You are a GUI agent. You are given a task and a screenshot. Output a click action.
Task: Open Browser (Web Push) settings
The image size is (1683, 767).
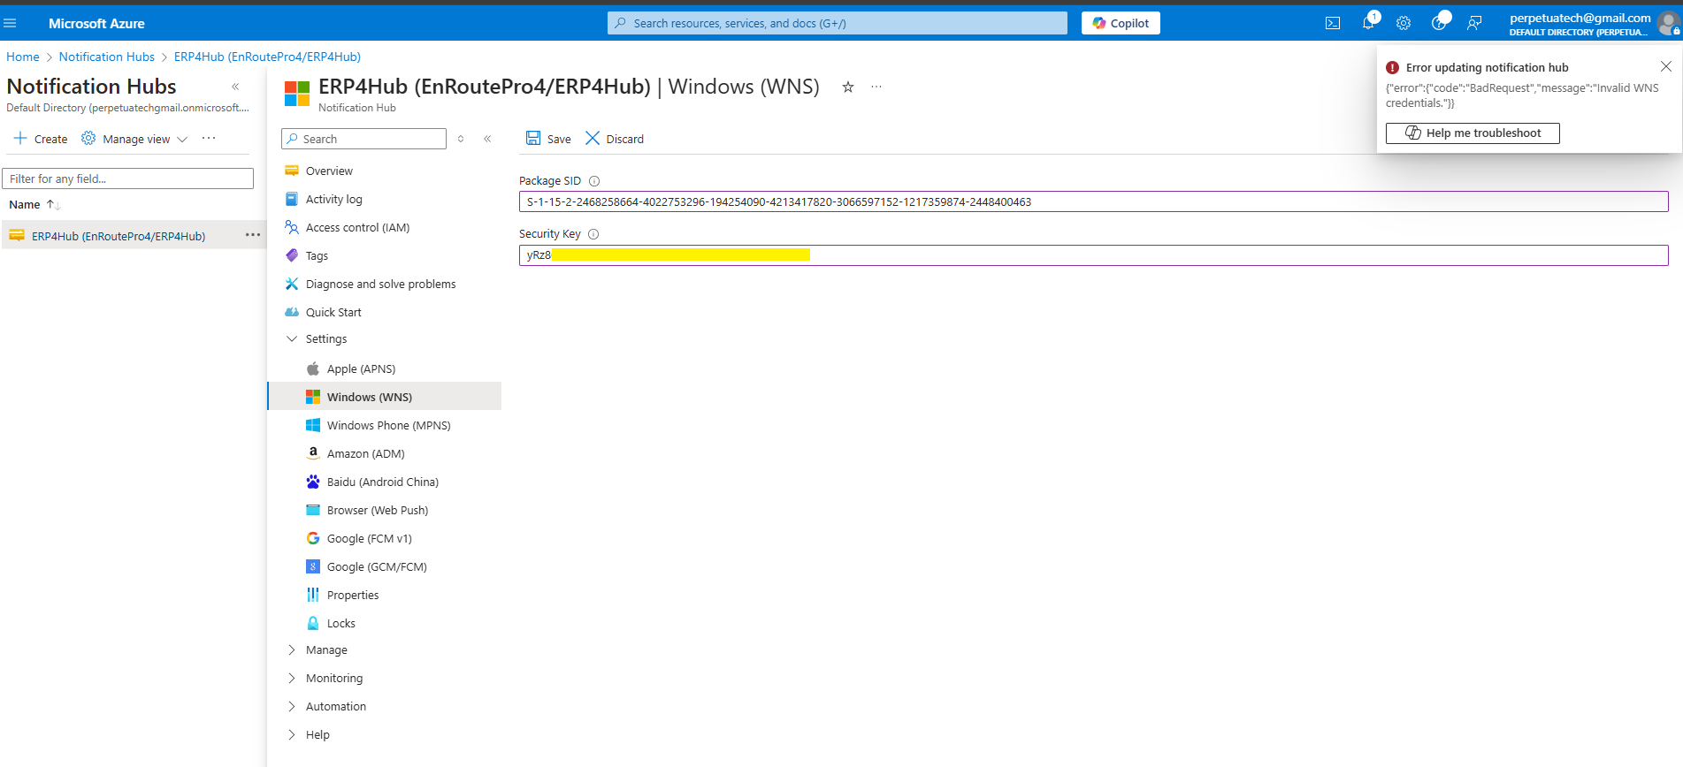(378, 510)
